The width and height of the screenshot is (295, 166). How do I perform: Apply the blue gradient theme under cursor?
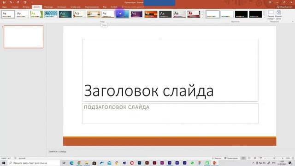122,14
